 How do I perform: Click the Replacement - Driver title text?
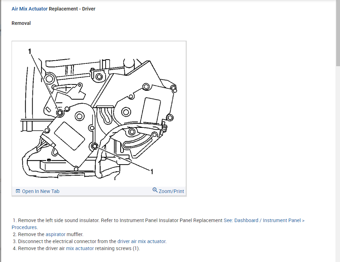72,9
